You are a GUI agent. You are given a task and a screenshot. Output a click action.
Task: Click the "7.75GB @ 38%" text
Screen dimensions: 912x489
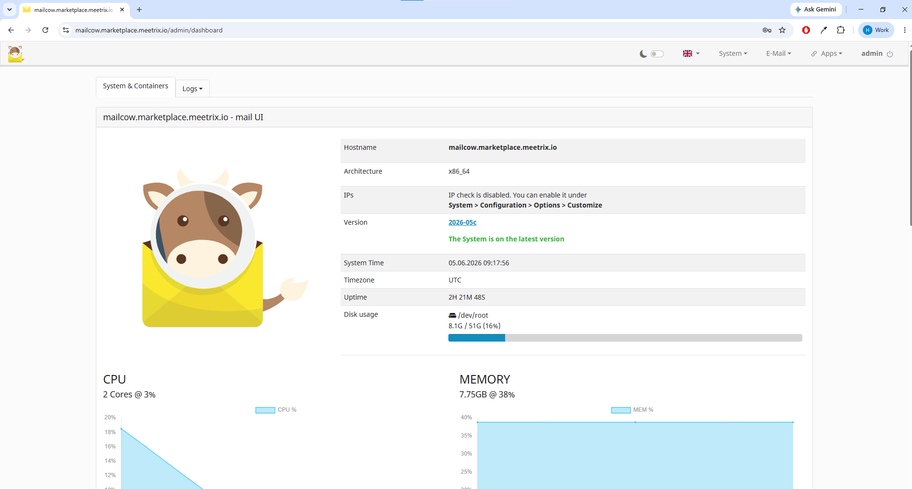coord(487,395)
